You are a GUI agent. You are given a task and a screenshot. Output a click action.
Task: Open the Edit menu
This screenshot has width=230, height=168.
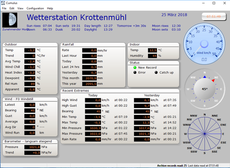(x=12, y=8)
